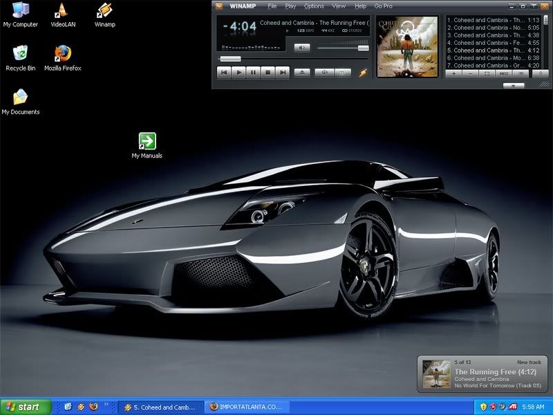
Task: Open the View menu in Winamp
Action: point(339,6)
